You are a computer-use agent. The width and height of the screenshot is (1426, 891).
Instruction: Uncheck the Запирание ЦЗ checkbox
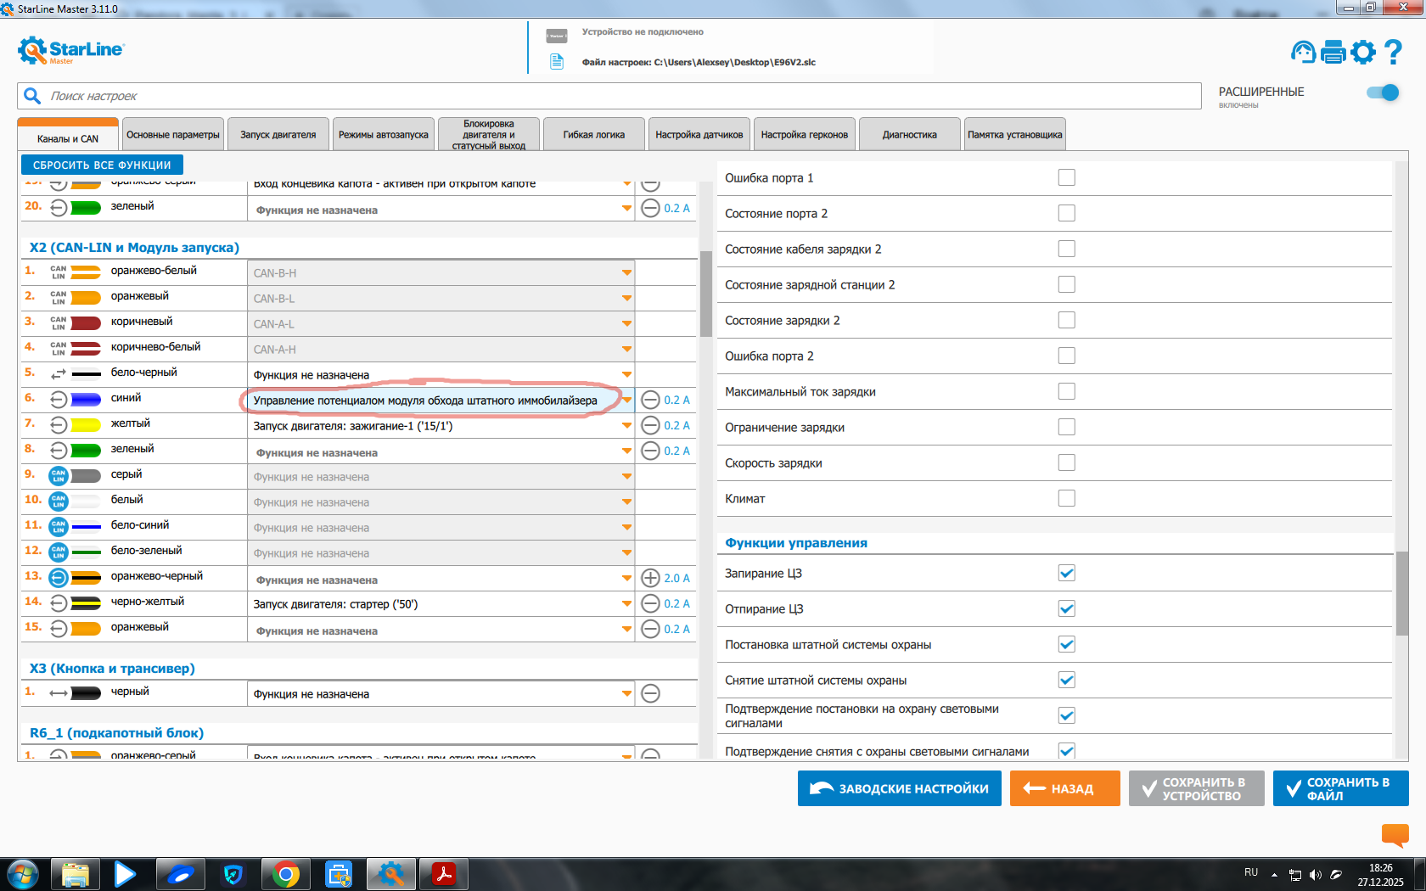coord(1067,574)
